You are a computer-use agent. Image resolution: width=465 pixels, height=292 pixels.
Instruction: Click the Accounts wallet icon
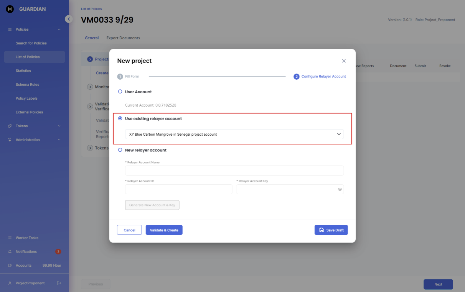pyautogui.click(x=10, y=266)
